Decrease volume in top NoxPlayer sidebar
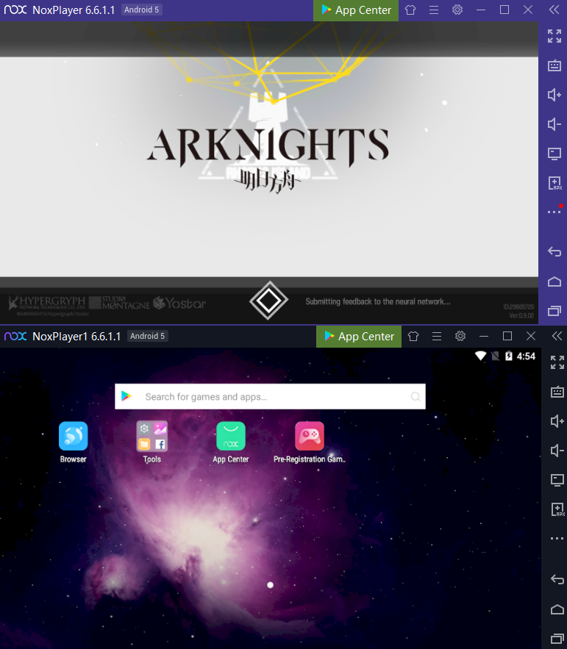This screenshot has height=649, width=567. [x=554, y=124]
